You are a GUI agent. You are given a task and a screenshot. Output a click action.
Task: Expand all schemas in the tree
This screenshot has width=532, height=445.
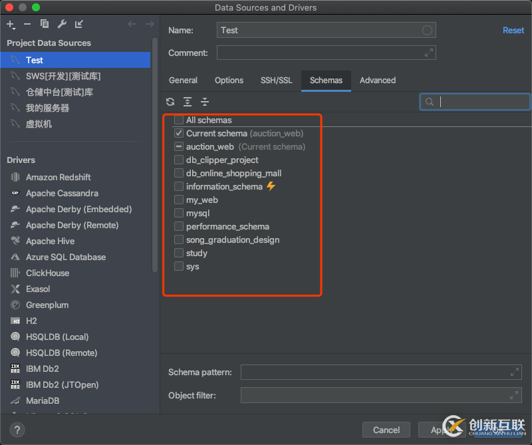click(188, 102)
